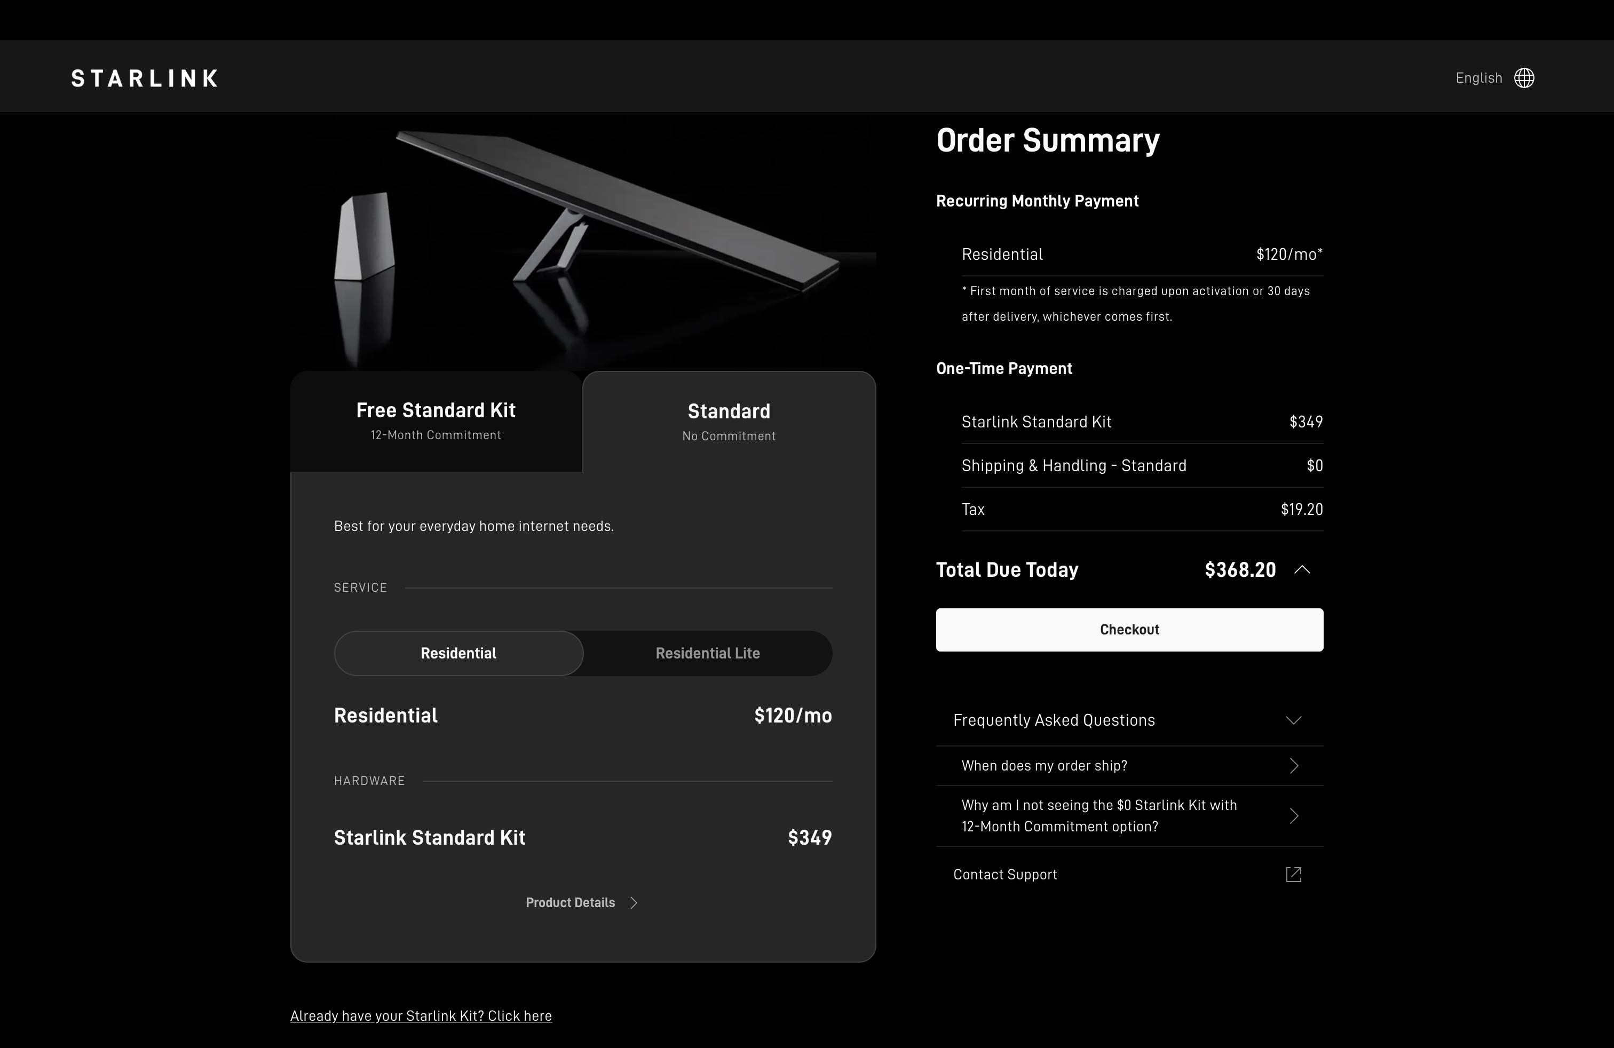Click One-Time Payment heading
Image resolution: width=1614 pixels, height=1048 pixels.
pyautogui.click(x=1003, y=369)
